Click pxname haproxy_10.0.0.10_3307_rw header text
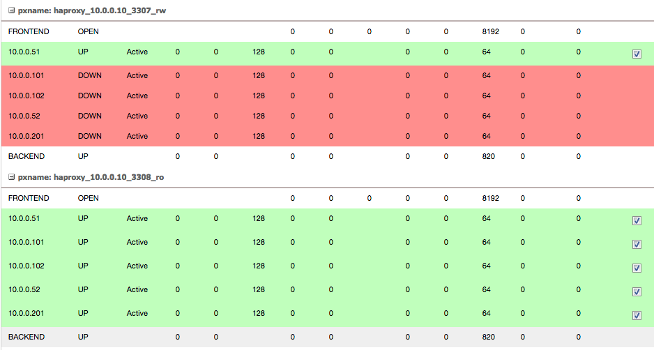This screenshot has height=350, width=654. click(92, 11)
